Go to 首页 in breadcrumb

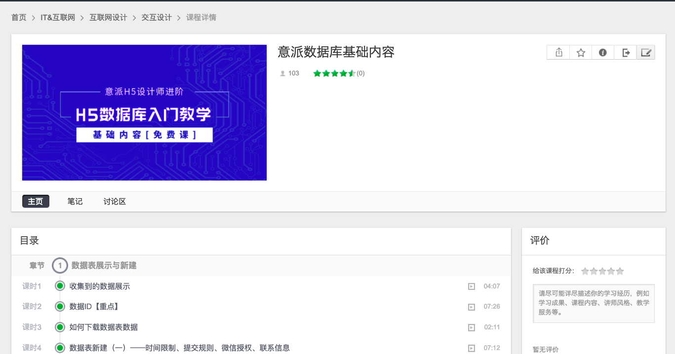point(19,18)
